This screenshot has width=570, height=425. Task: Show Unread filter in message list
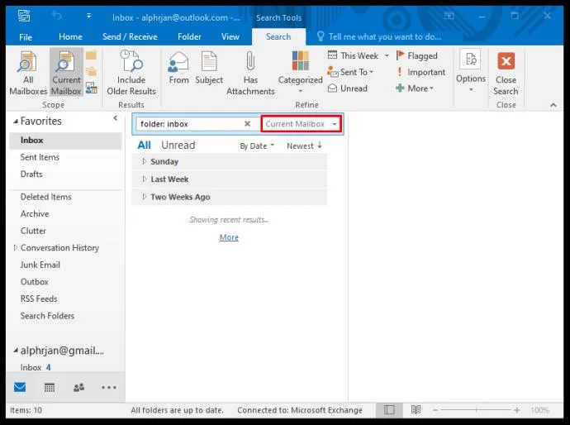(x=178, y=146)
